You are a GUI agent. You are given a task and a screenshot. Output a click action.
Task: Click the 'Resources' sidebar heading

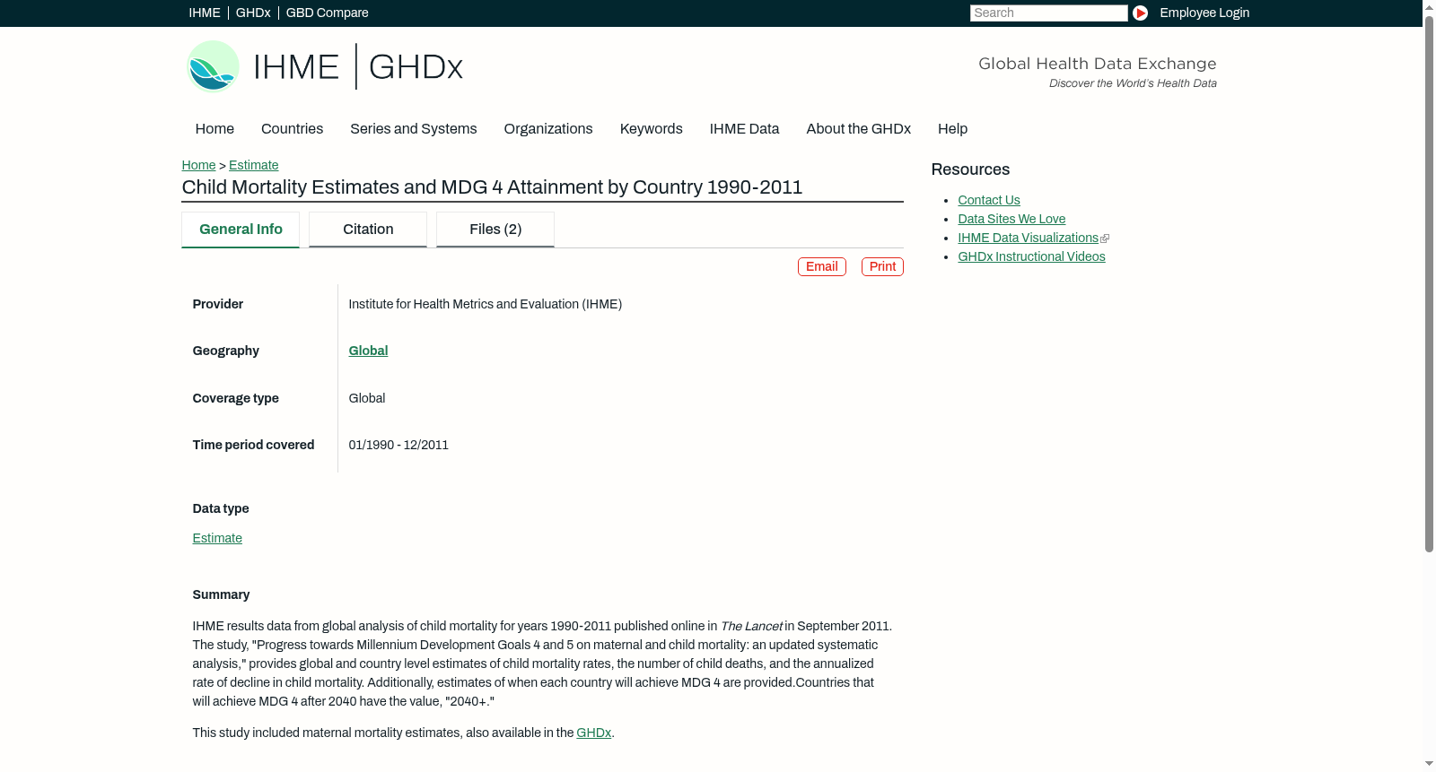point(970,169)
